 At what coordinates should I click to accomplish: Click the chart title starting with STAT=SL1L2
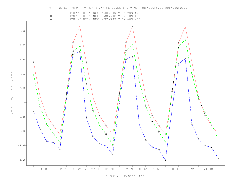pyautogui.click(x=118, y=8)
